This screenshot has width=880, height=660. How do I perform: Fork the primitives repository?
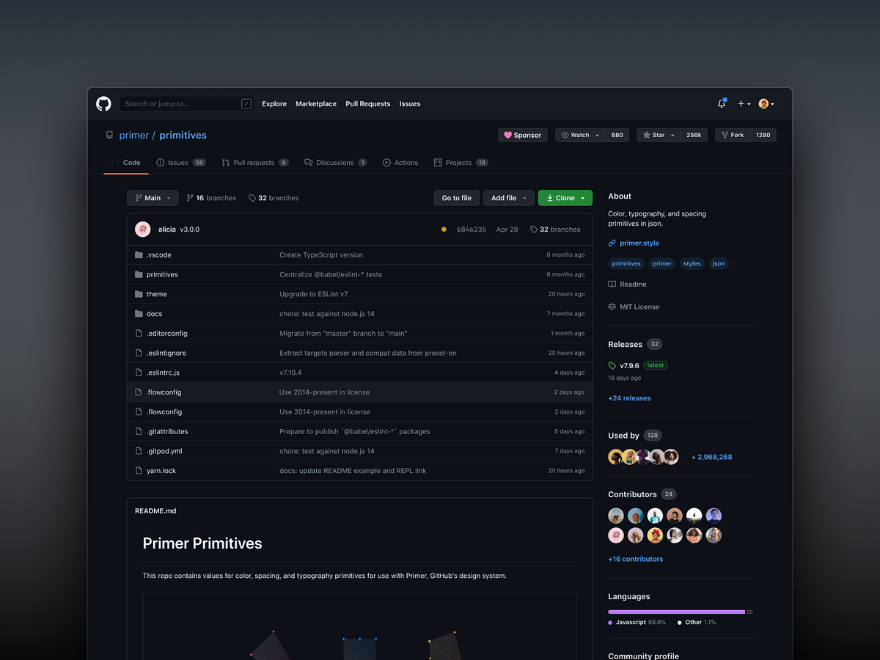click(x=730, y=135)
